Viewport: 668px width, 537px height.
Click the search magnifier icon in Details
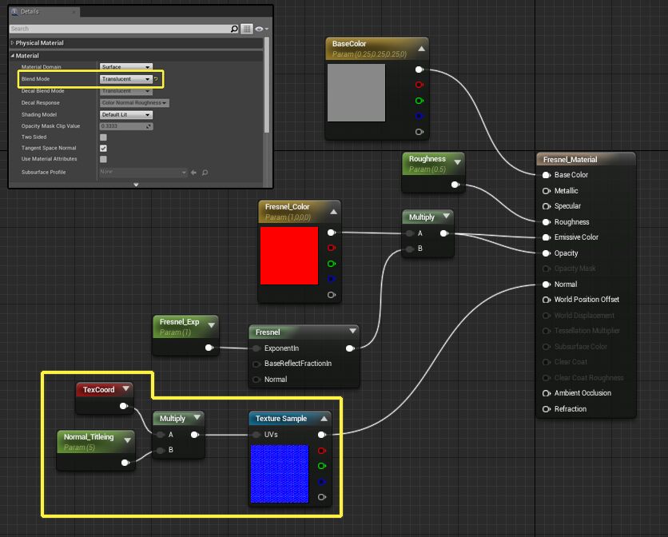(x=234, y=29)
